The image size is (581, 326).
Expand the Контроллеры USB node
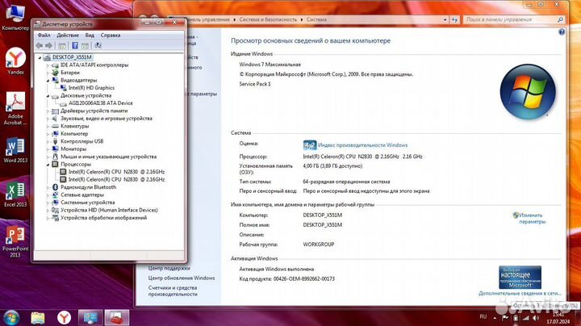(48, 141)
